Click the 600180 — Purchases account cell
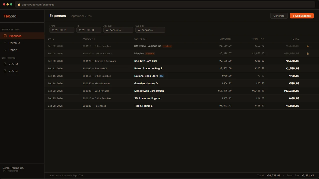319x179 pixels. (x=94, y=106)
